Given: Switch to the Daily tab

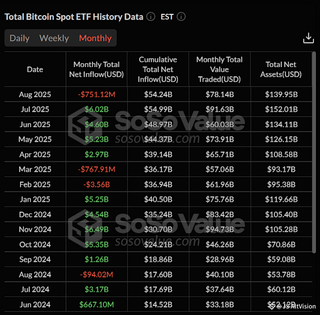Looking at the screenshot, I should click(x=19, y=38).
